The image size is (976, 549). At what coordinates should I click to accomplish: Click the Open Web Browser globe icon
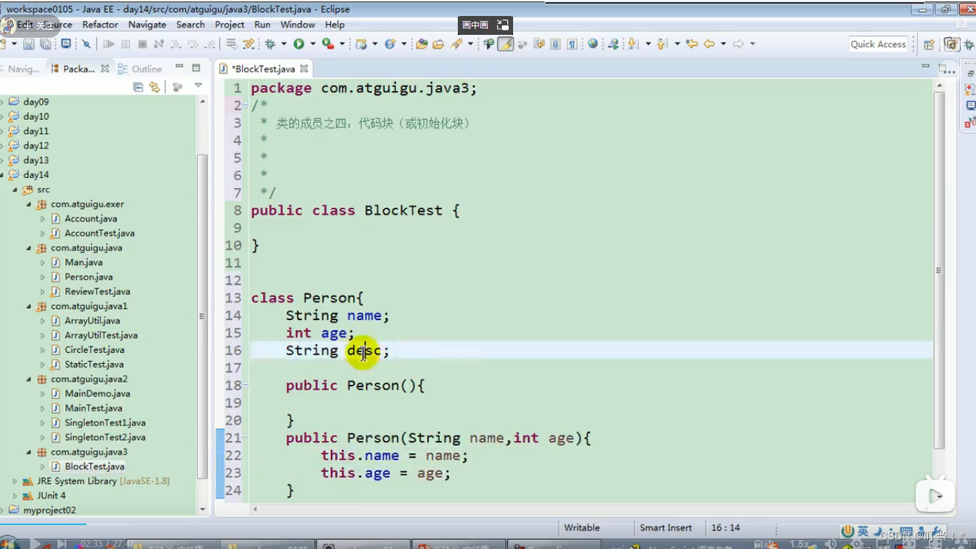pos(593,44)
